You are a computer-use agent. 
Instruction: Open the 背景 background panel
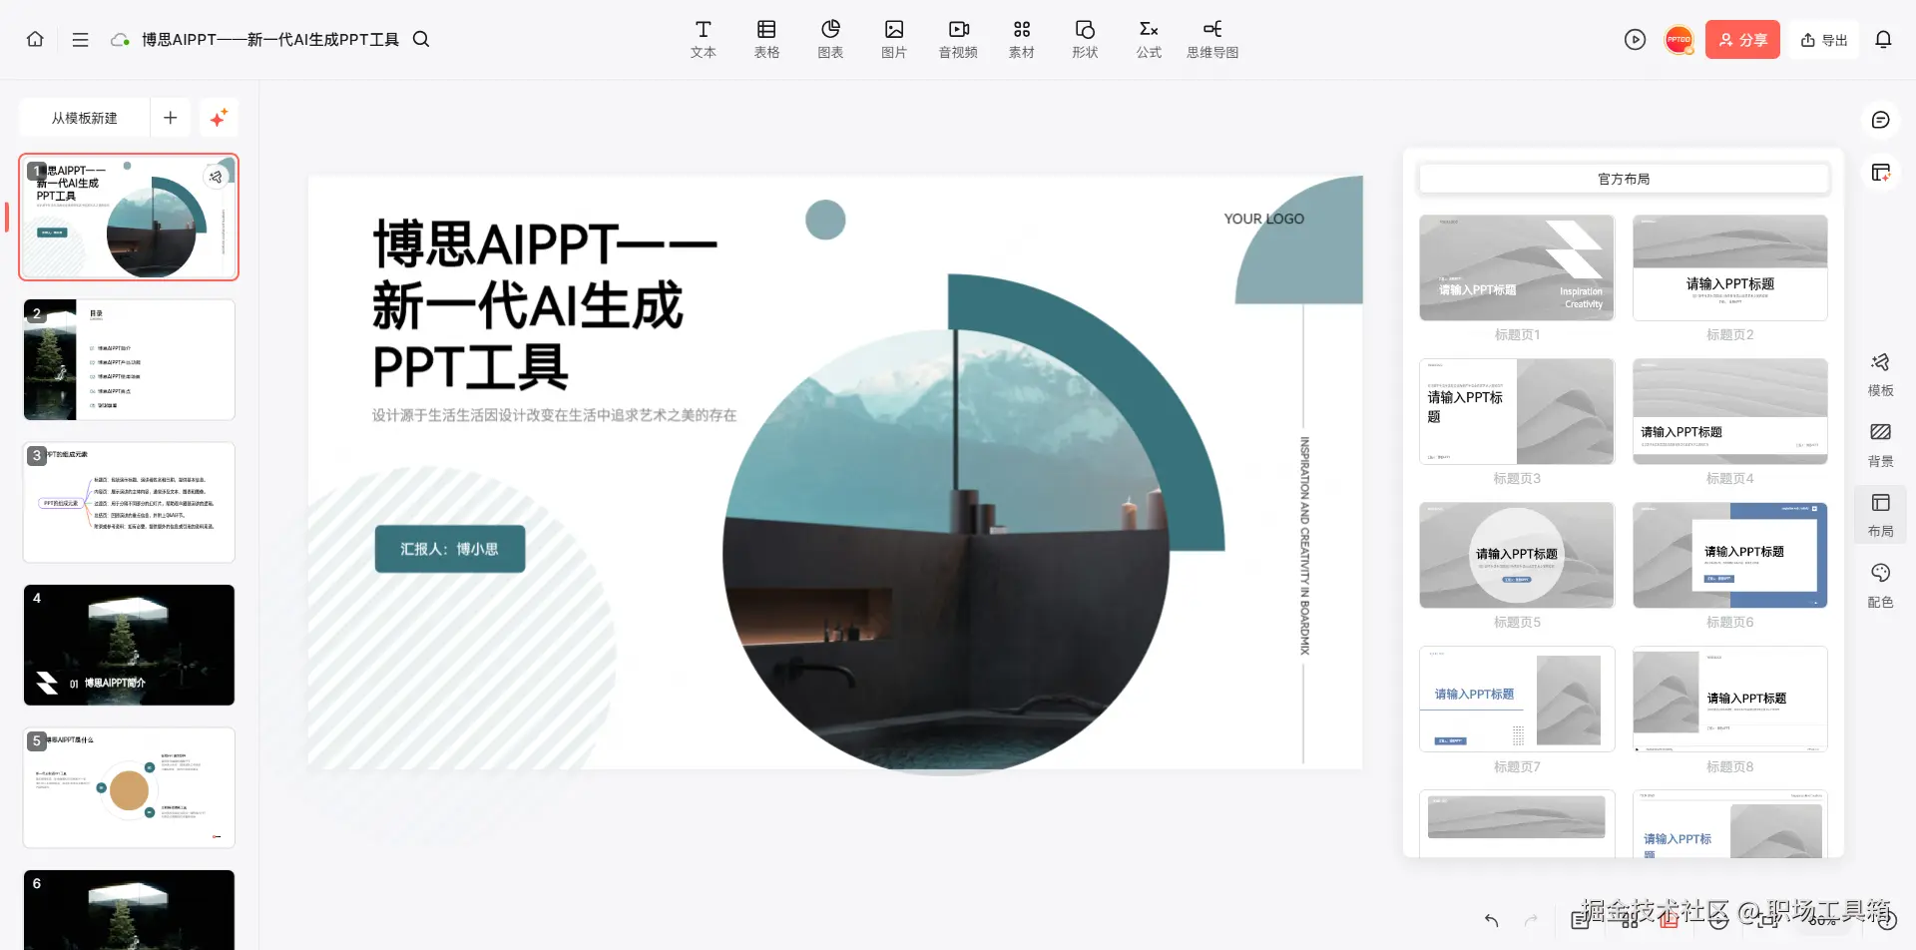1880,443
